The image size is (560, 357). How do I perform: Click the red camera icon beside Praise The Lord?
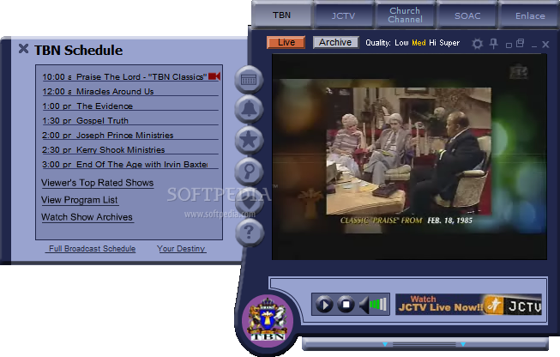[214, 76]
